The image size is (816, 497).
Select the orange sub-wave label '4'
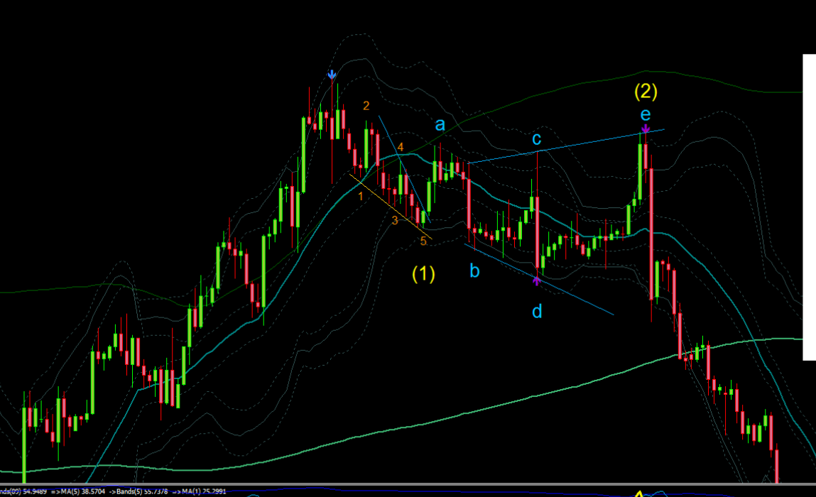click(401, 147)
